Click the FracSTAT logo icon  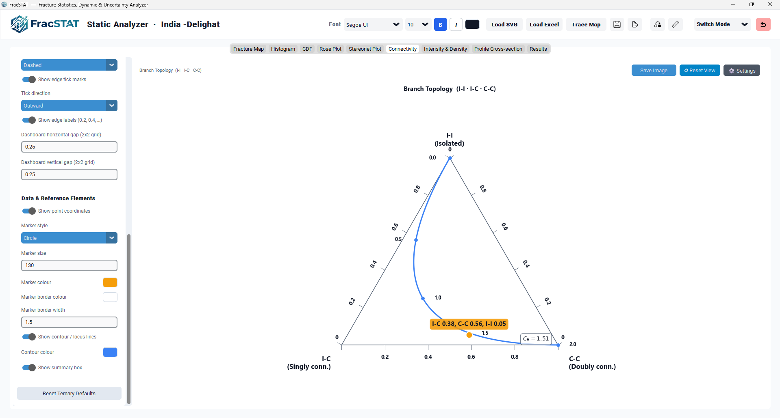pos(19,24)
